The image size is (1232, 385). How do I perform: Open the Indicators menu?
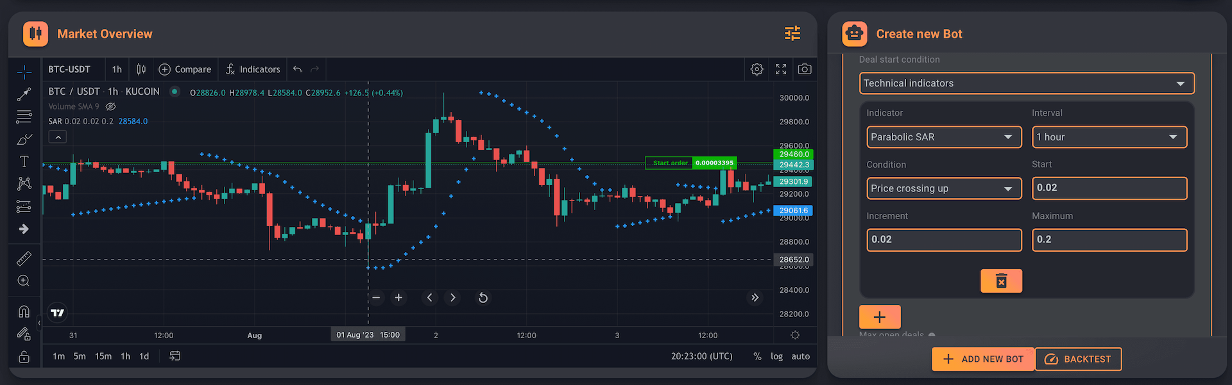coord(253,69)
